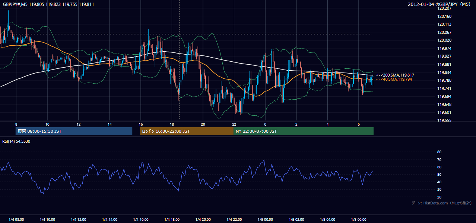
Task: Click the RSI 60 level label
Action: [x=439, y=167]
